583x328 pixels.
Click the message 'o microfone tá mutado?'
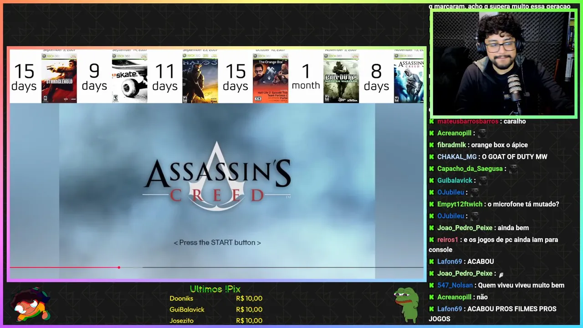pos(523,205)
